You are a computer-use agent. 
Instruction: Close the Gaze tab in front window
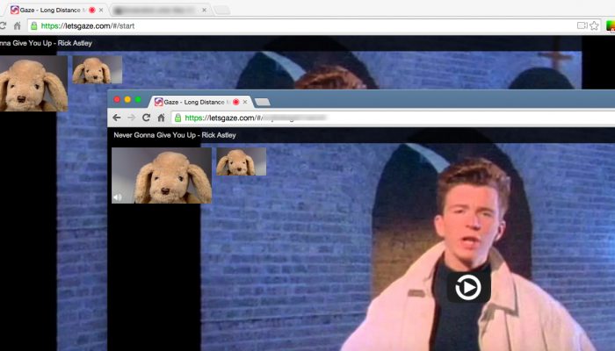(x=245, y=102)
